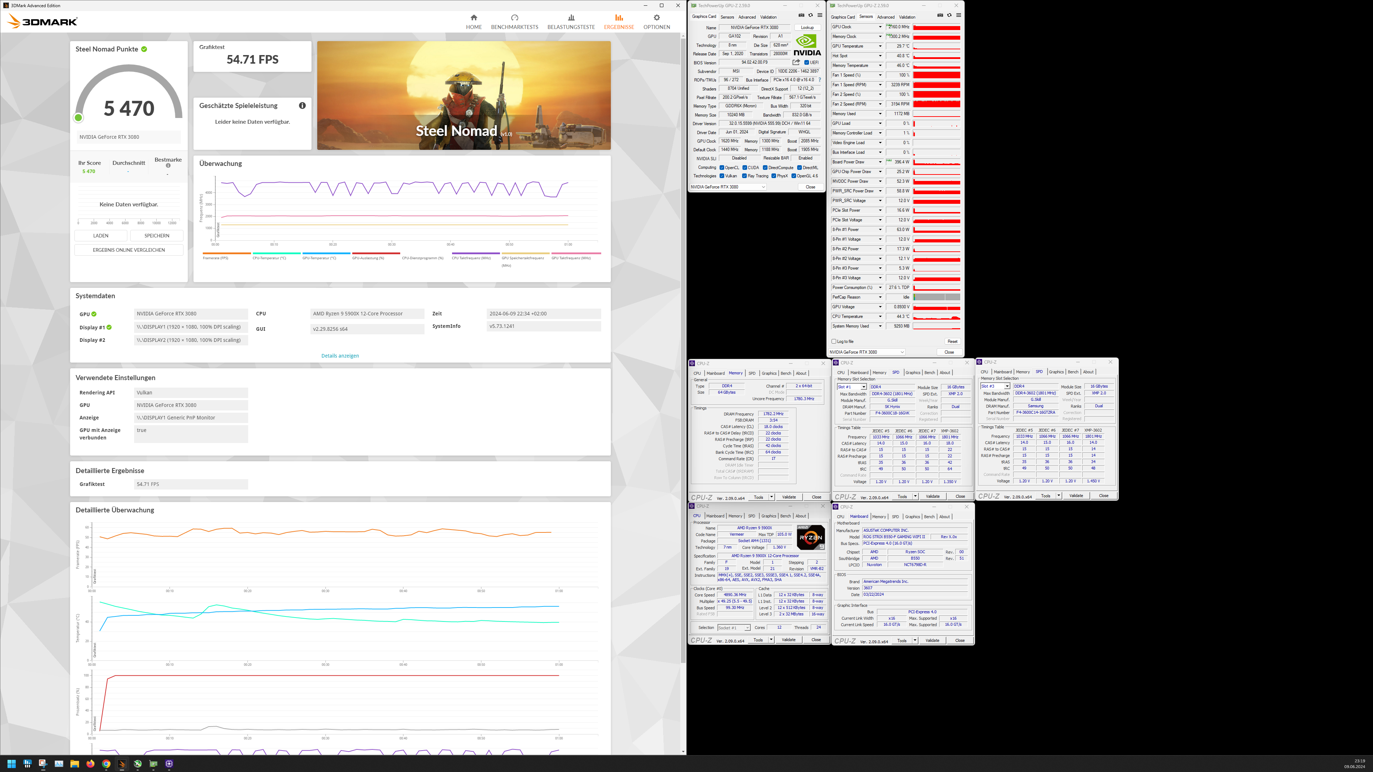Toggle DirectCompute checkbox in GPU-Z

(x=765, y=167)
